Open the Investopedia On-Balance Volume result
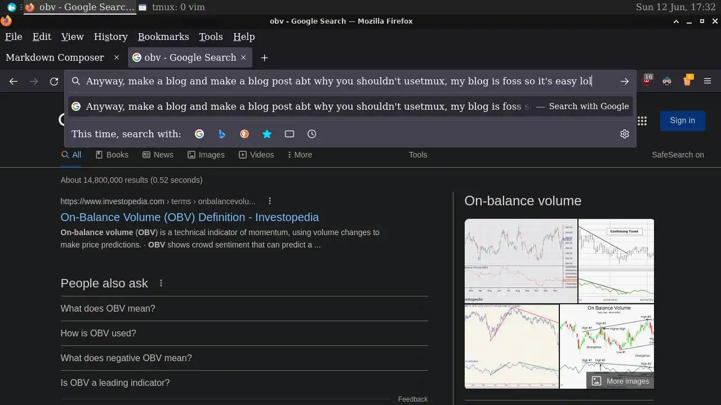The width and height of the screenshot is (721, 405). pos(189,217)
